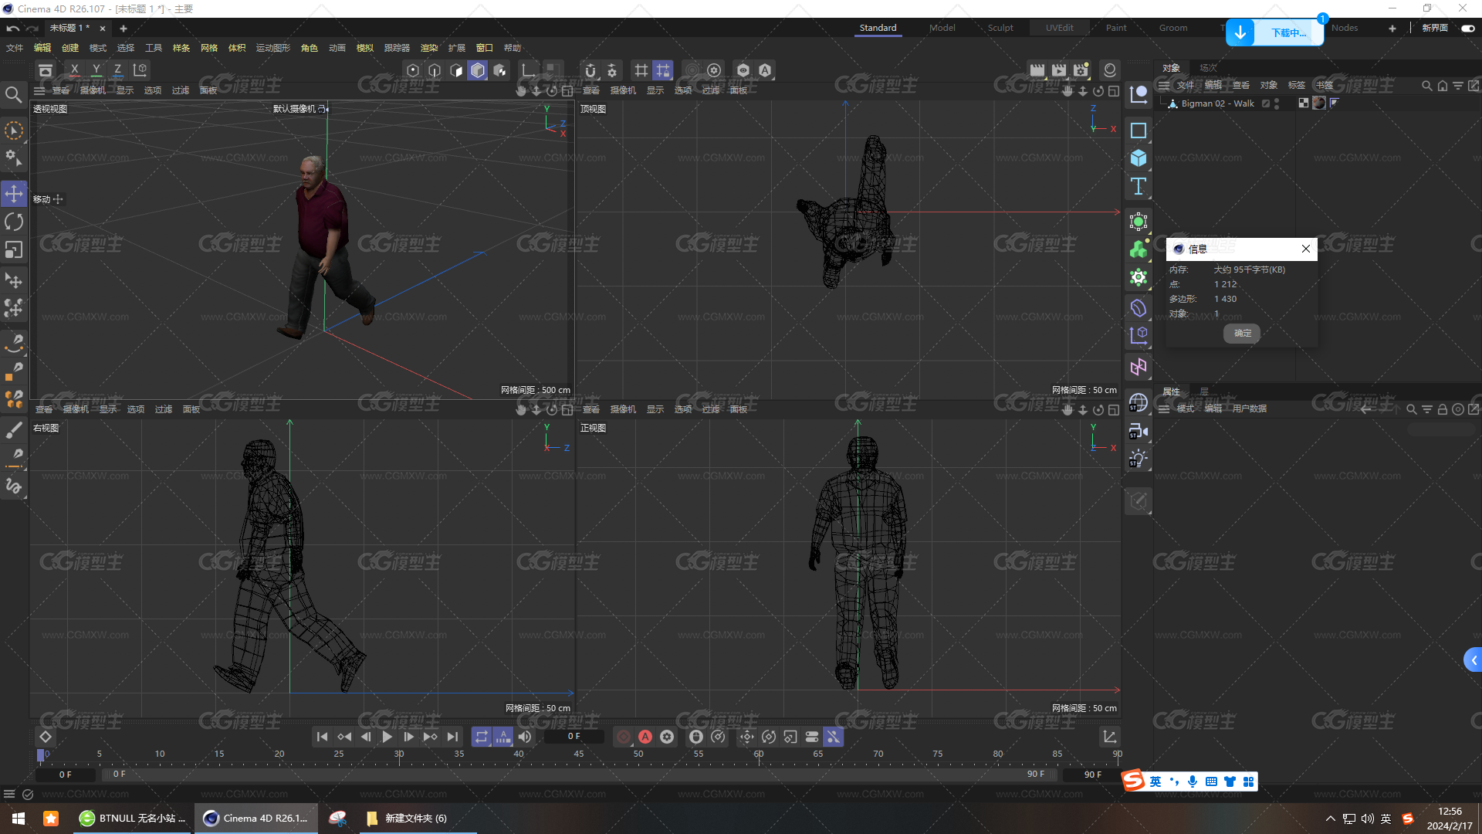
Task: Click the Render View clapboard icon
Action: point(1037,70)
